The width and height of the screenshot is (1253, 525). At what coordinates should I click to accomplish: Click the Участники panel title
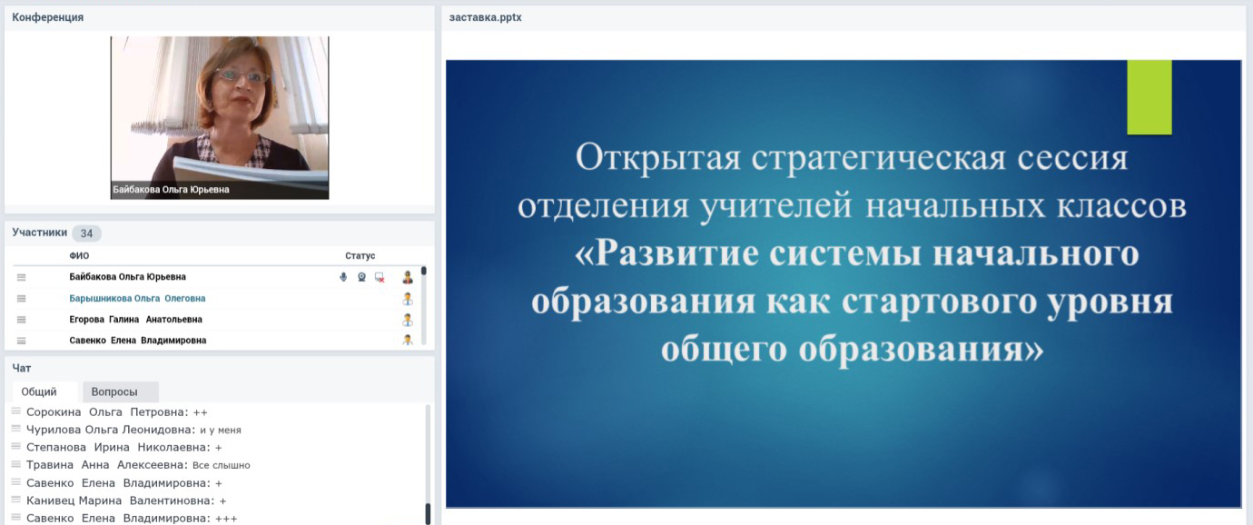tap(40, 233)
